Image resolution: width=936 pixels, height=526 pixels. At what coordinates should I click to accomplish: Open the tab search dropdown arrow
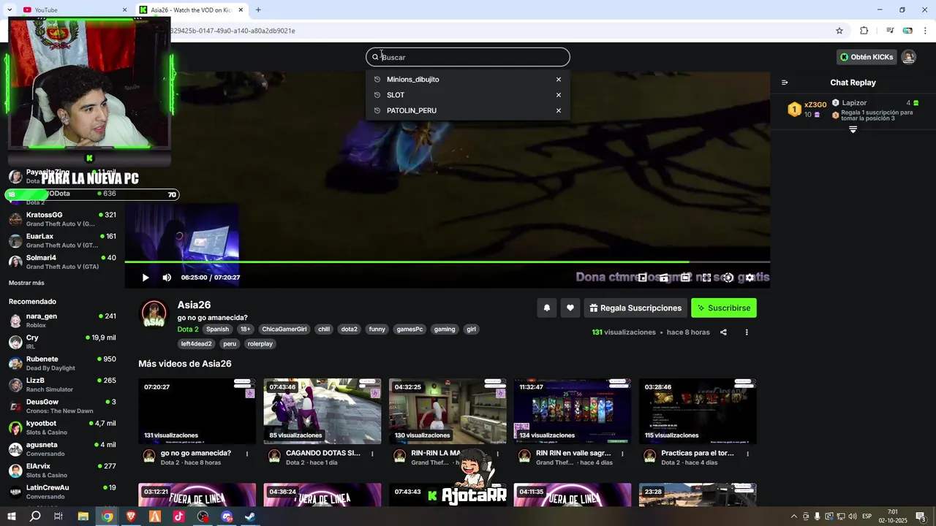pyautogui.click(x=9, y=10)
